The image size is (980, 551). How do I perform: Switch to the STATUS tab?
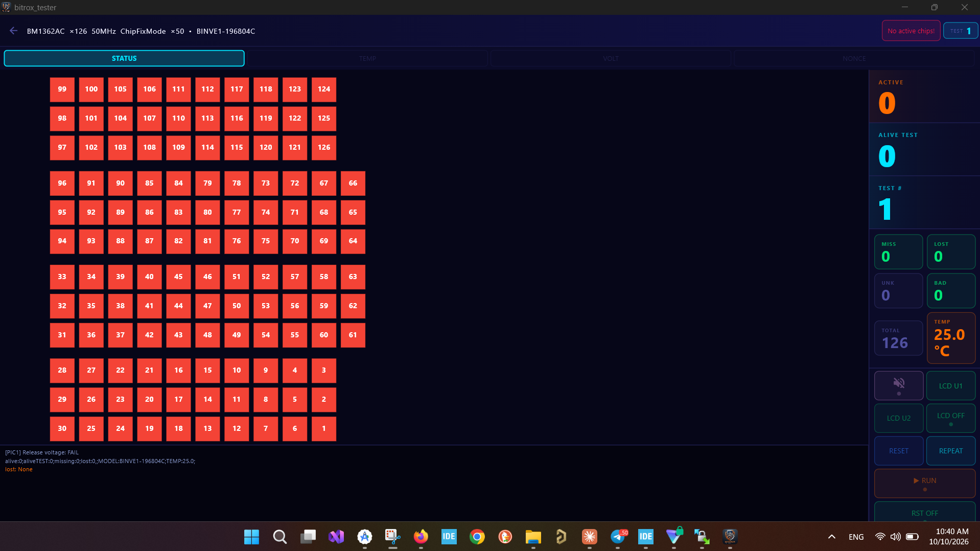[x=124, y=58]
